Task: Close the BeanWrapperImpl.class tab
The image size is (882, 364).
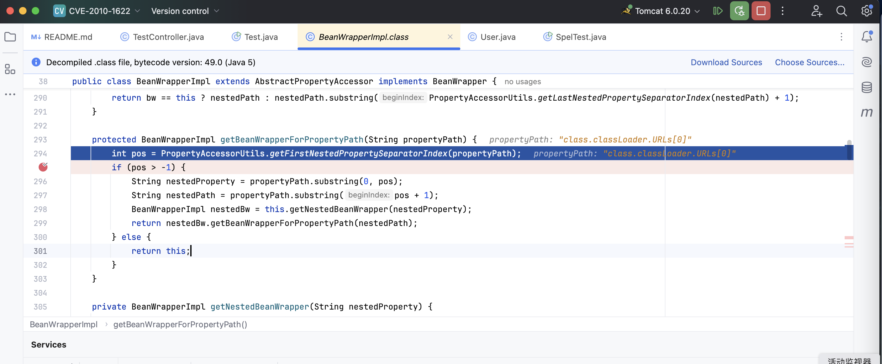Action: 450,37
